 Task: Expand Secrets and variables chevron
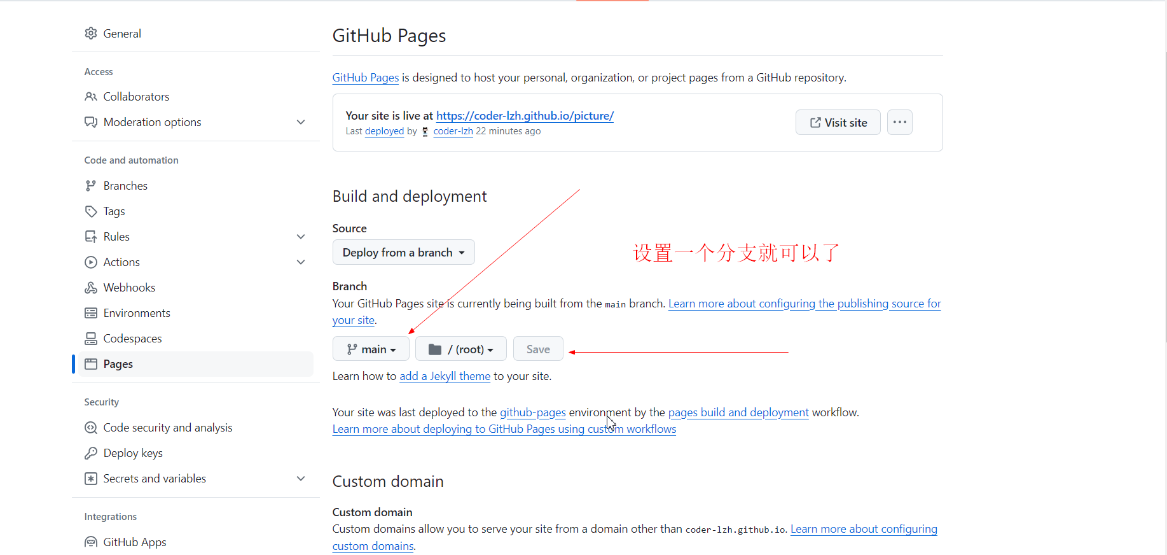tap(301, 479)
